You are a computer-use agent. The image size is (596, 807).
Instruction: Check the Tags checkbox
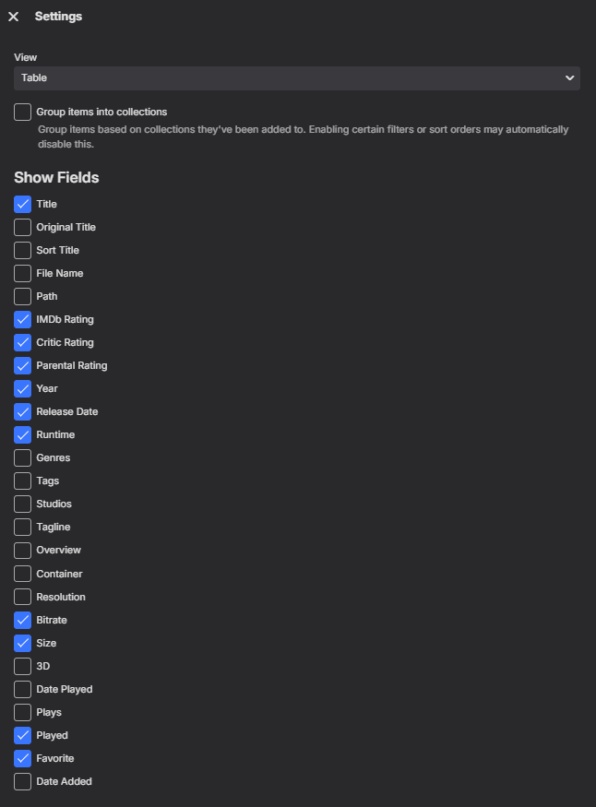[22, 481]
